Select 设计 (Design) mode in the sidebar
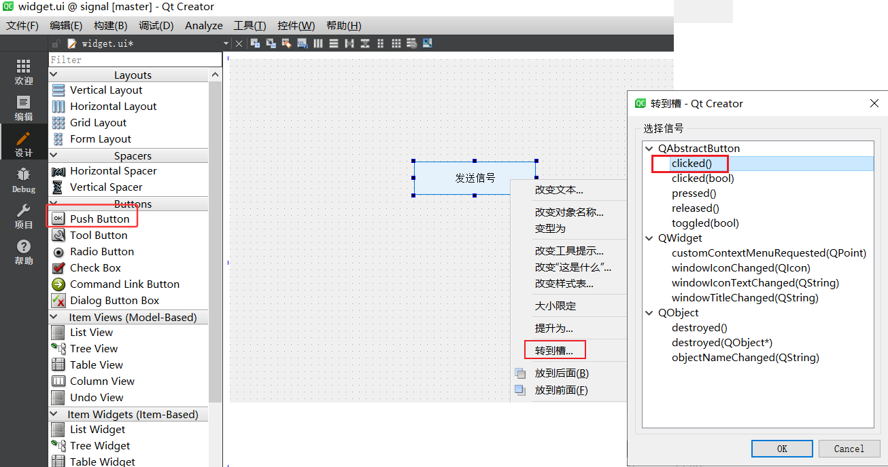This screenshot has height=467, width=888. (24, 143)
